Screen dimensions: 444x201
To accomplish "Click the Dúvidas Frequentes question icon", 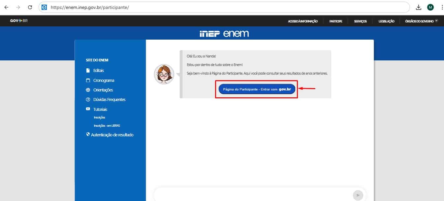I will pos(88,100).
